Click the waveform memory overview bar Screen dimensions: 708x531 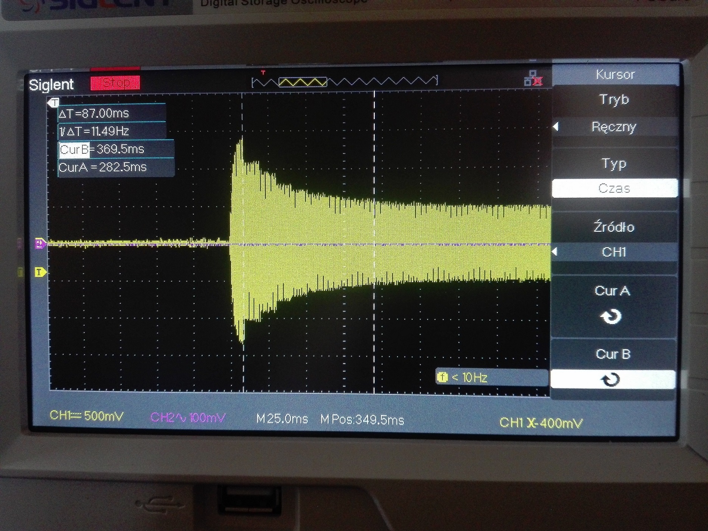tap(344, 81)
